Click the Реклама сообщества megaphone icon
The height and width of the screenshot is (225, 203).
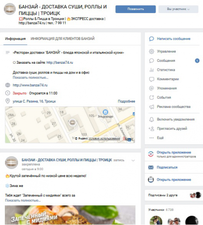(x=151, y=107)
